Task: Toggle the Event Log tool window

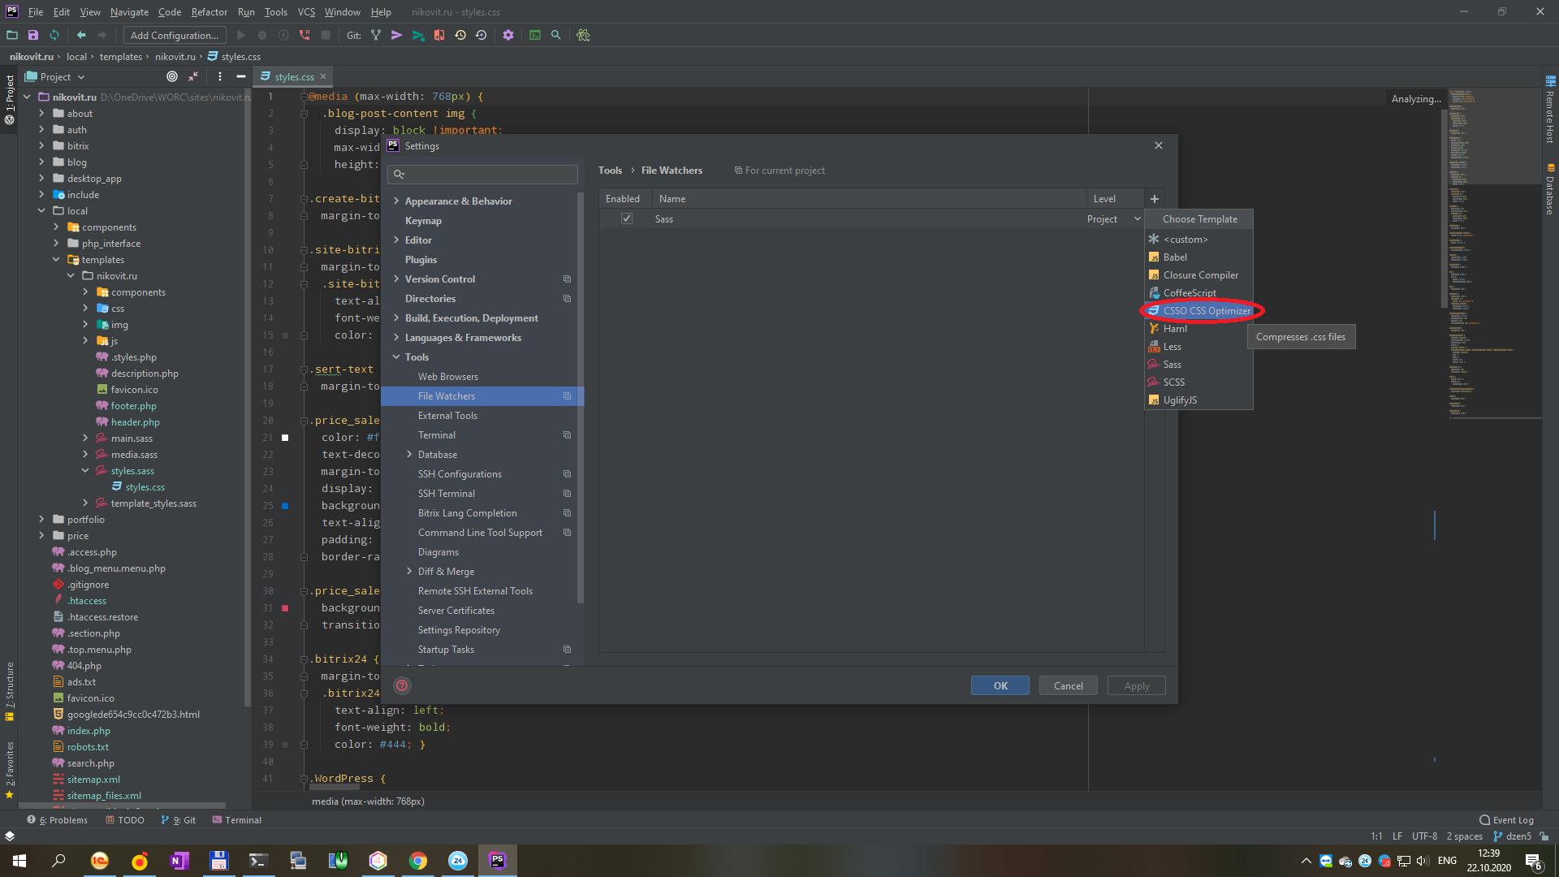Action: [x=1506, y=820]
